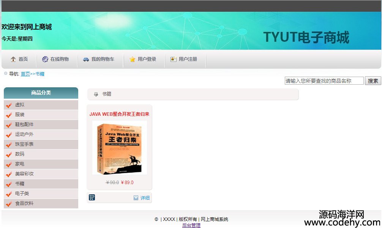Click the 版权所有 footer text

pos(188,219)
